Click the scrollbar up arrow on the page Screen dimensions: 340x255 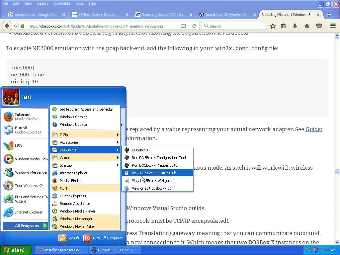[337, 36]
